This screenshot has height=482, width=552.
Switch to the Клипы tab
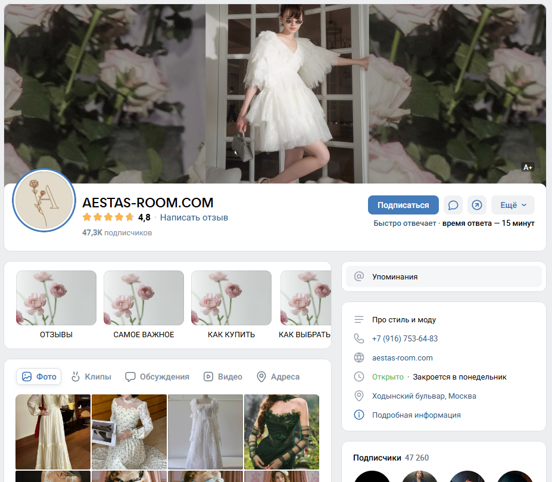point(91,377)
